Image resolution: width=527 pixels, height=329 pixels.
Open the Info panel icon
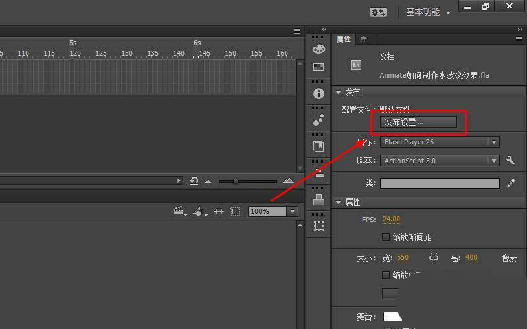click(319, 93)
